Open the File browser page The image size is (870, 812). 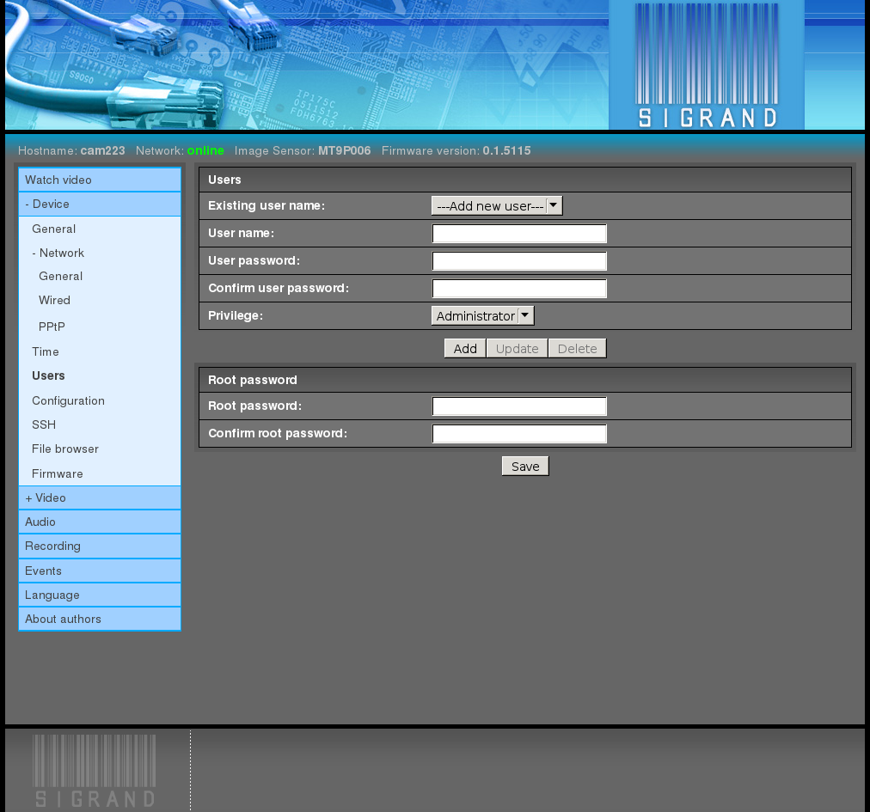[65, 449]
